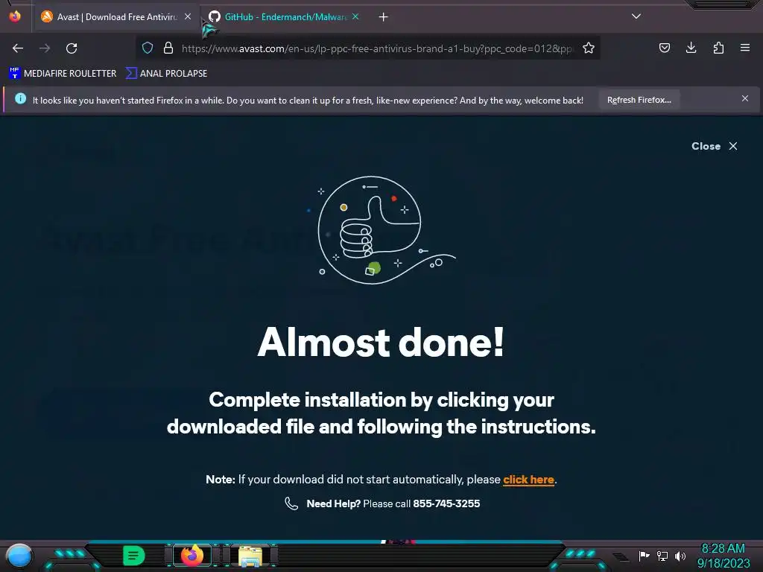Screen dimensions: 763x572
Task: Click the 'Need Help?' text
Action: click(x=333, y=504)
